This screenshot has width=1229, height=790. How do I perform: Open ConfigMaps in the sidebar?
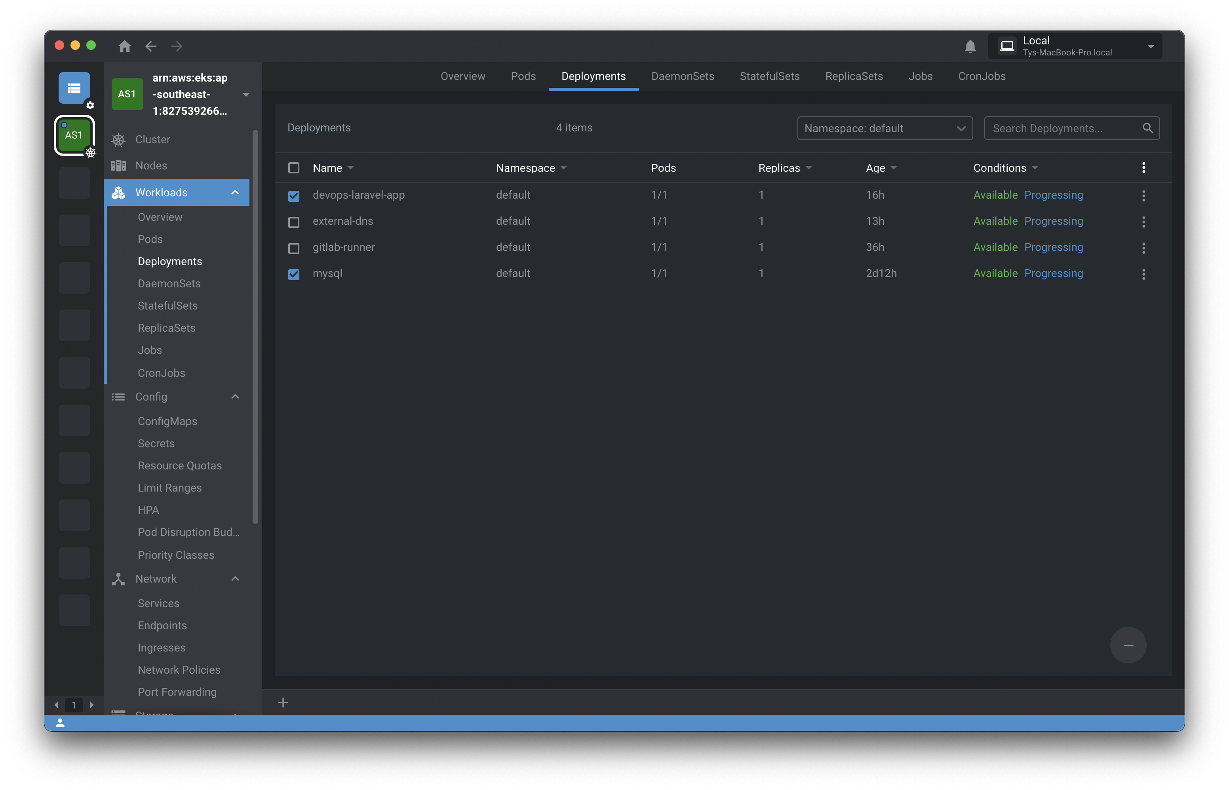(x=167, y=421)
